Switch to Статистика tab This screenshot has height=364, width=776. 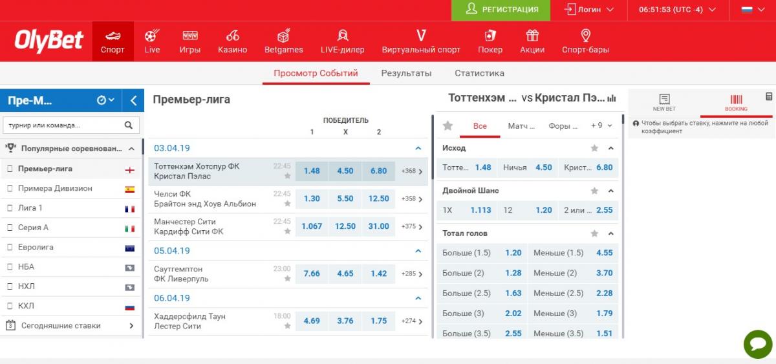pyautogui.click(x=479, y=73)
